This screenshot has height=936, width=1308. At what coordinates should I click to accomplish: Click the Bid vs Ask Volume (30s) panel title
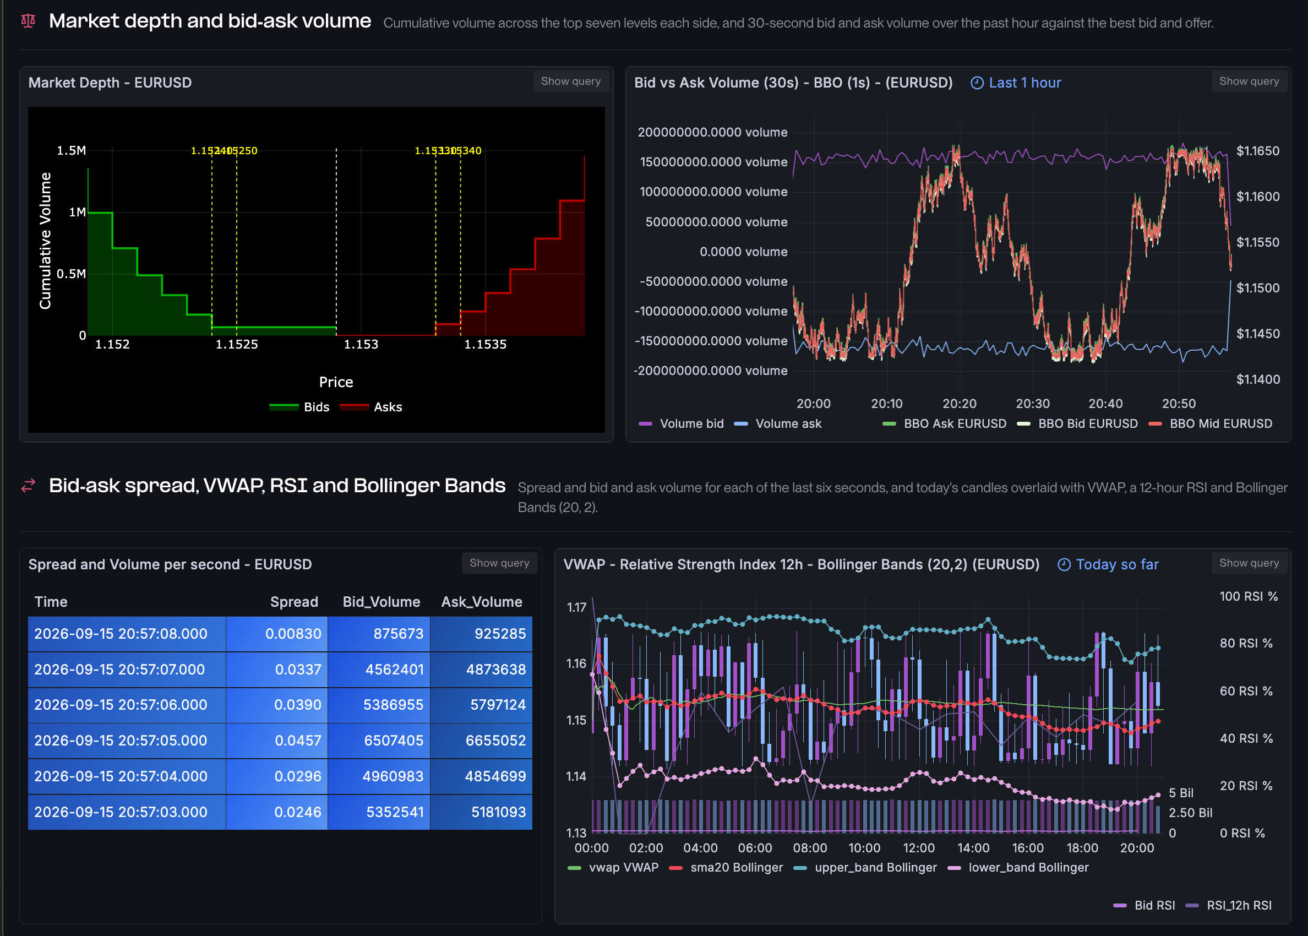coord(793,83)
